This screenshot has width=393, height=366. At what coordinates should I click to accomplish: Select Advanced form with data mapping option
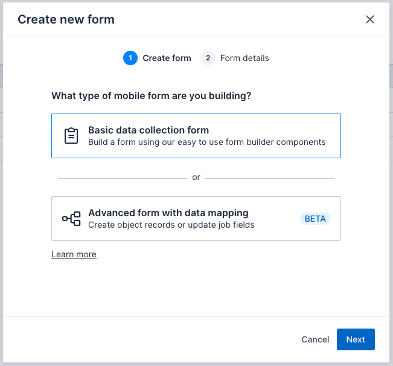[x=196, y=219]
